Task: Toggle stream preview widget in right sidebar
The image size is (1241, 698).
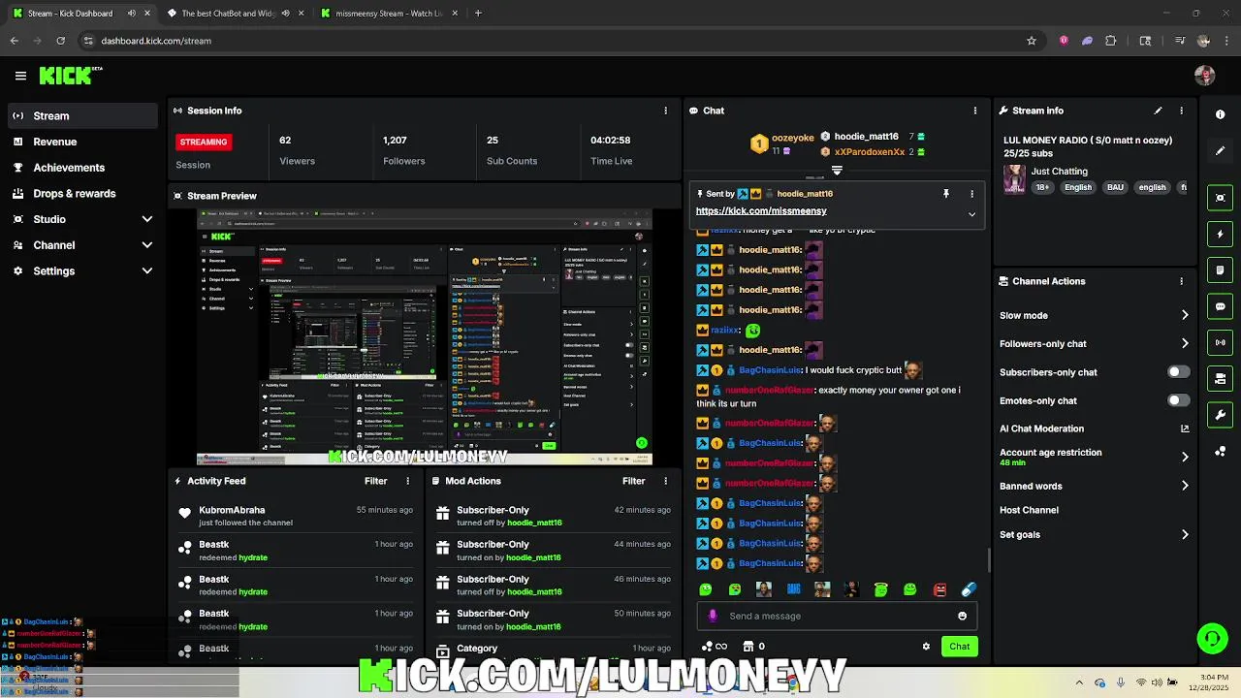Action: (1220, 198)
